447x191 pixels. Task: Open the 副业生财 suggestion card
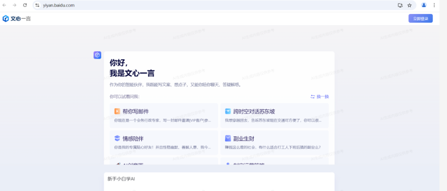275,143
